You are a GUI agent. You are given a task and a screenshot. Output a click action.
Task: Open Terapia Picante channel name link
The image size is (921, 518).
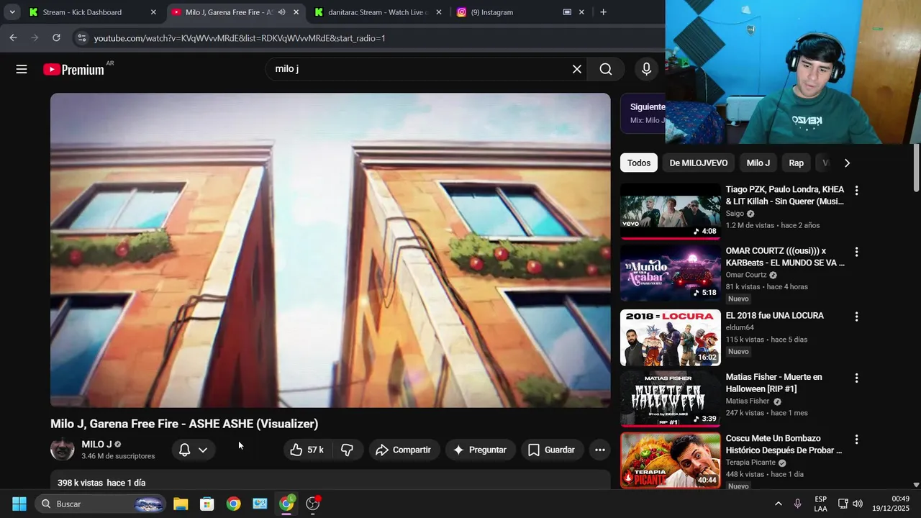click(x=750, y=463)
